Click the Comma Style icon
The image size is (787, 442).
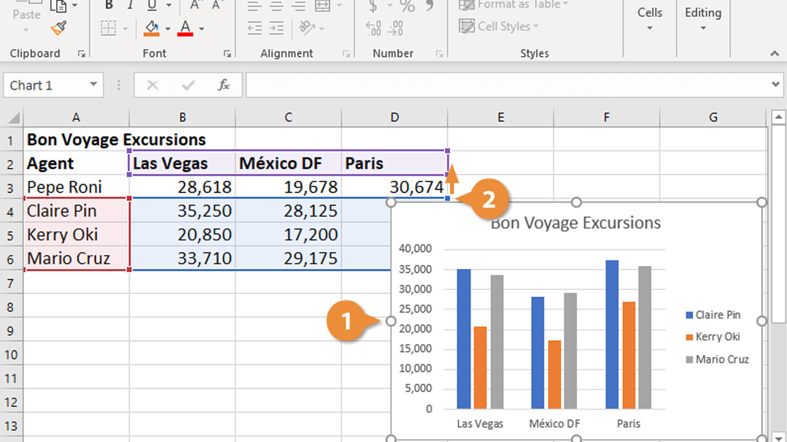tap(430, 5)
